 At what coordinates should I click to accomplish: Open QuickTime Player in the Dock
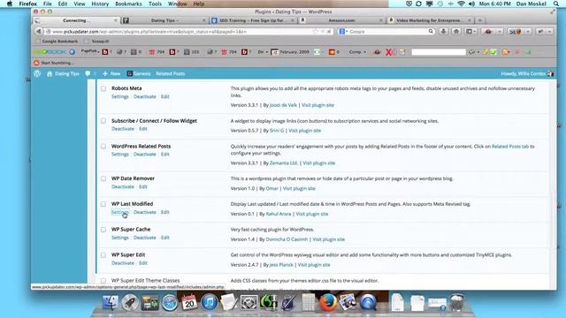click(368, 302)
